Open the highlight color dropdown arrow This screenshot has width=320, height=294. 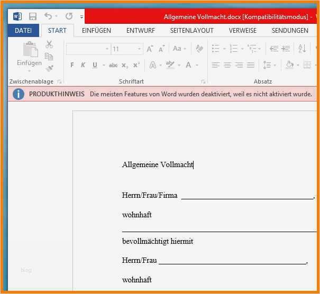tap(179, 65)
